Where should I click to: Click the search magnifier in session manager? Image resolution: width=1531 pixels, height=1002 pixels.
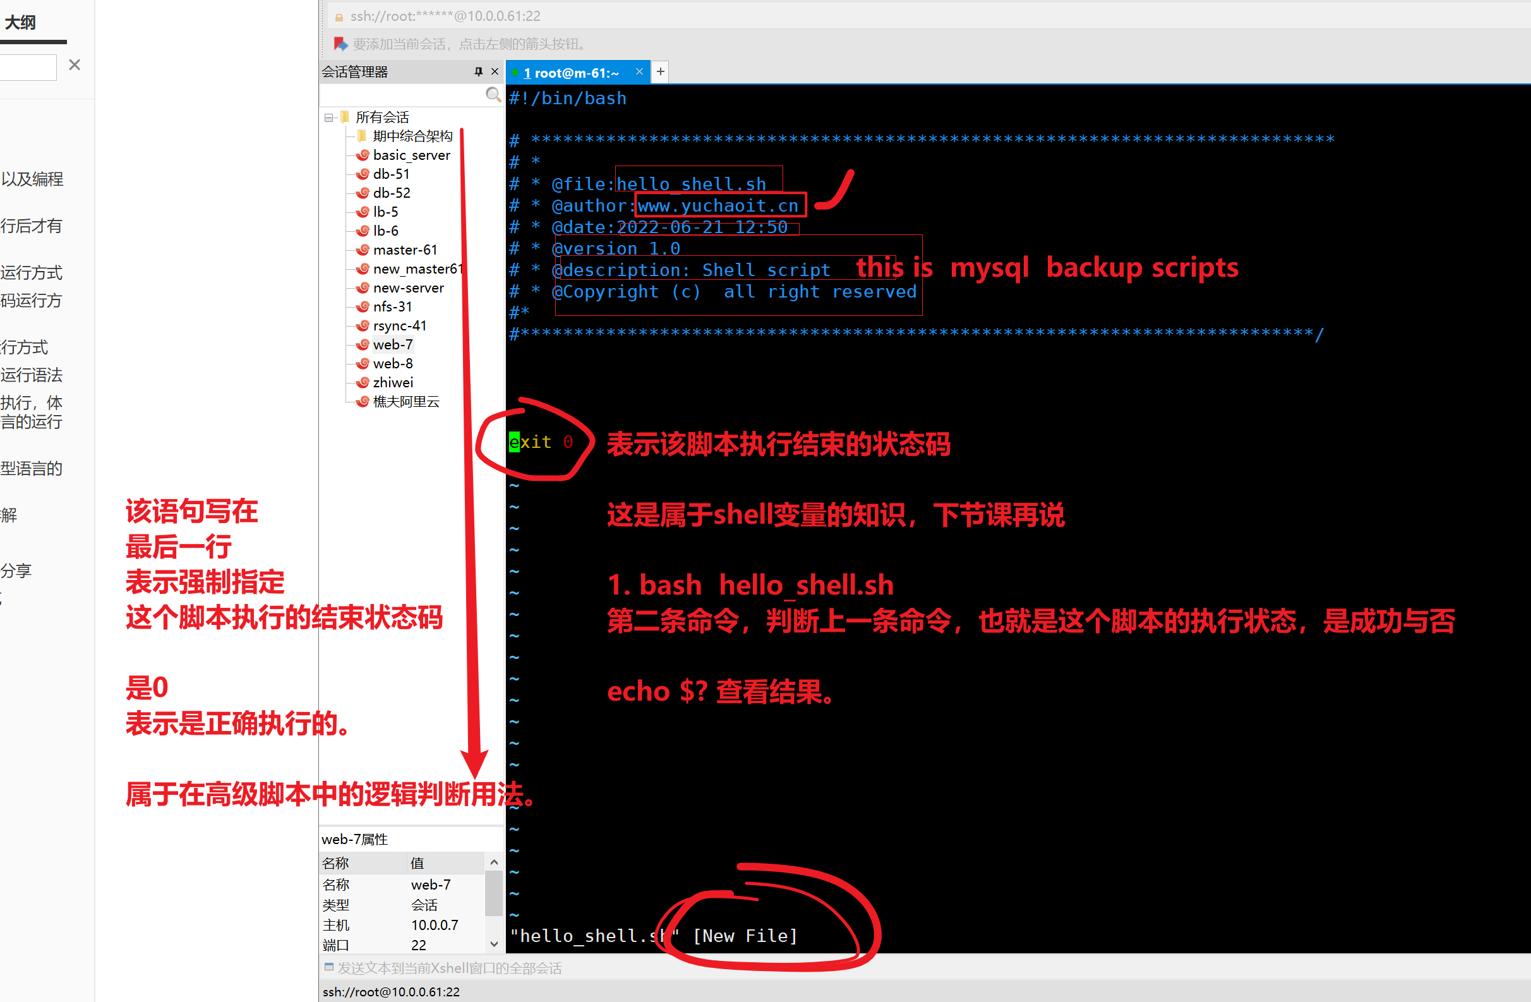493,95
